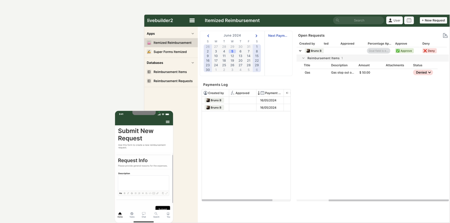
Task: Deny the Bruno B request
Action: 429,50
